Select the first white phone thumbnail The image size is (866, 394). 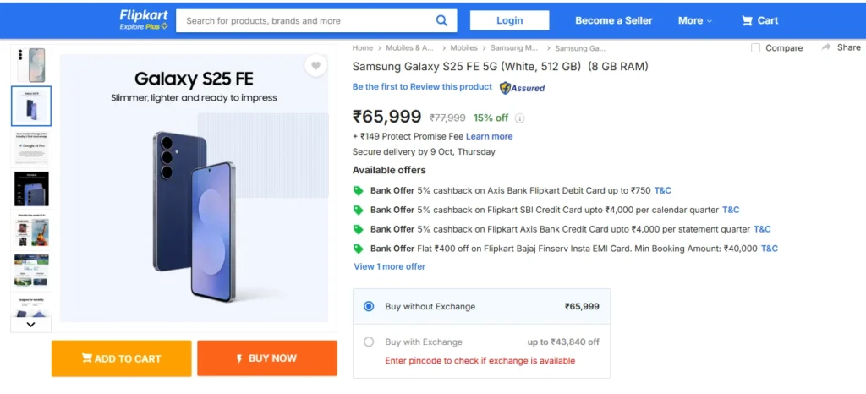31,65
